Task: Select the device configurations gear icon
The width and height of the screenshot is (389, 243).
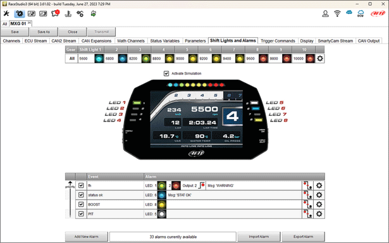Action: tap(20, 14)
